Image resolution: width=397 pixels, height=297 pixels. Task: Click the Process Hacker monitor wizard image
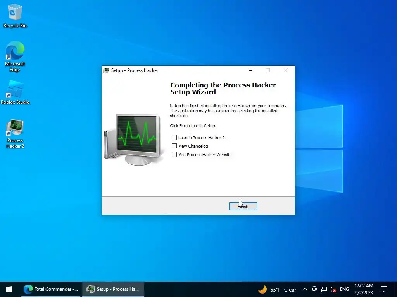coord(134,139)
